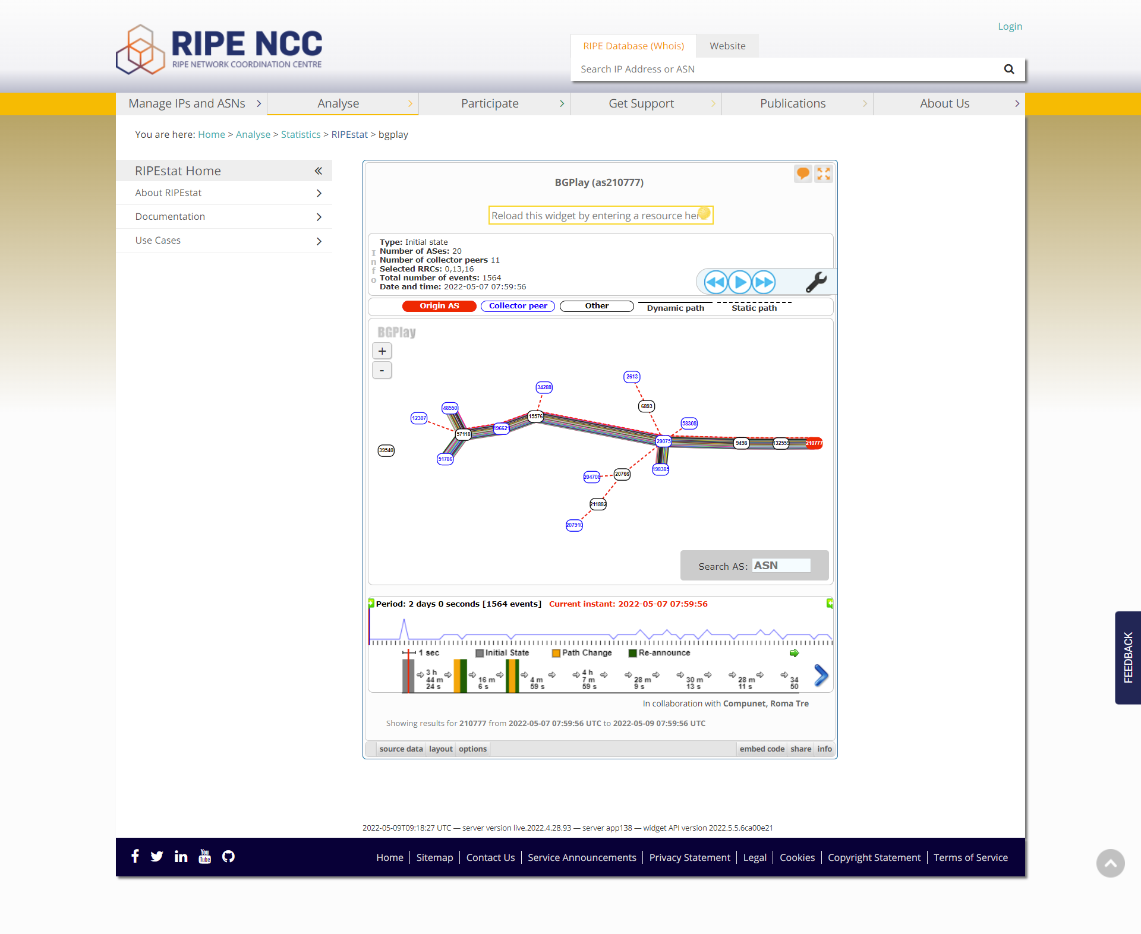Viewport: 1141px width, 934px height.
Task: Open Service Announcements footer link
Action: click(582, 857)
